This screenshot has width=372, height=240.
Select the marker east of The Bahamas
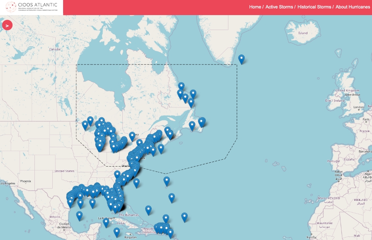[148, 210]
